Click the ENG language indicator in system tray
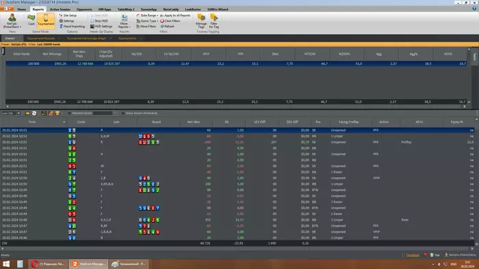The height and width of the screenshot is (269, 479). pyautogui.click(x=454, y=264)
